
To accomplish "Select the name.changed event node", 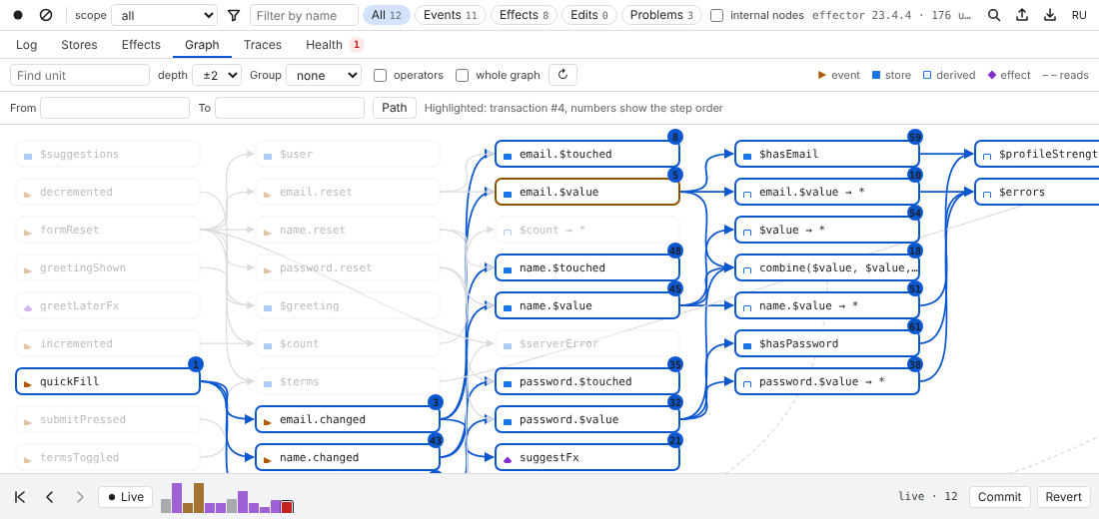I will [347, 457].
